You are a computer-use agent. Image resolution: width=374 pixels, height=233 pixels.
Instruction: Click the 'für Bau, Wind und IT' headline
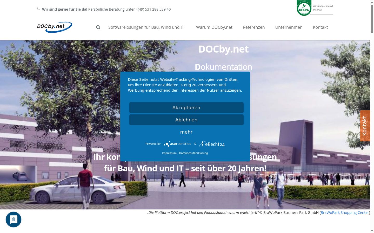point(185,168)
